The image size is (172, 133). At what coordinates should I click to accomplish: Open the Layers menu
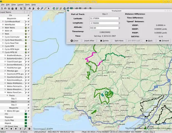tap(20, 5)
